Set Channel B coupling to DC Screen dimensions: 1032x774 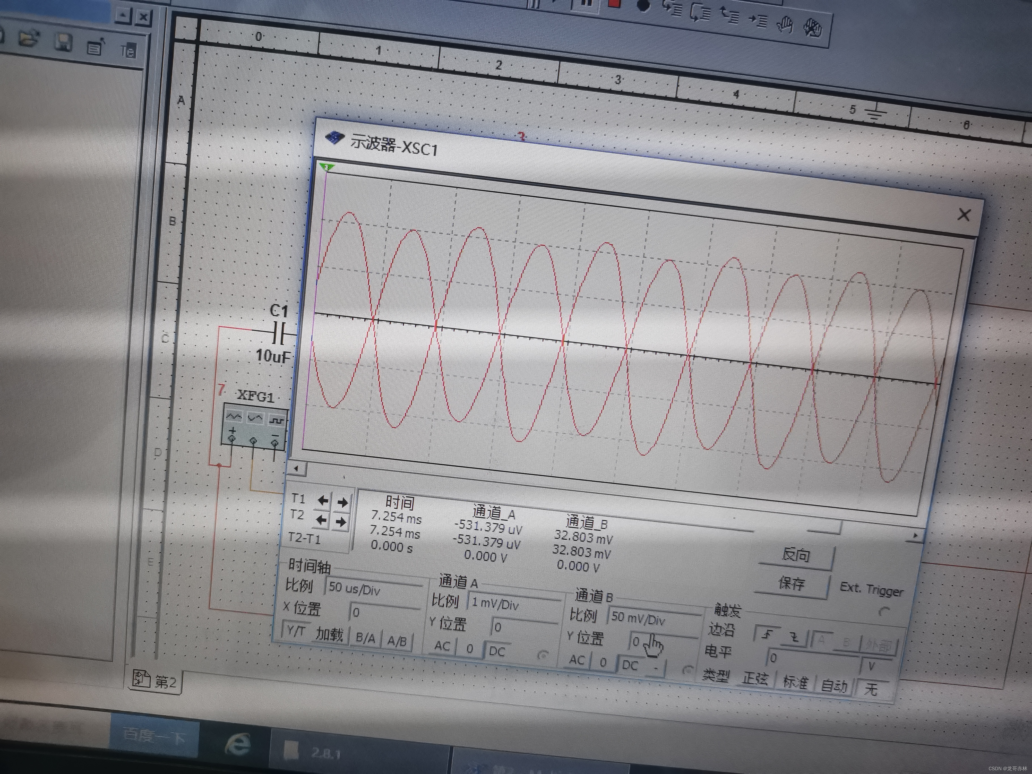(630, 665)
